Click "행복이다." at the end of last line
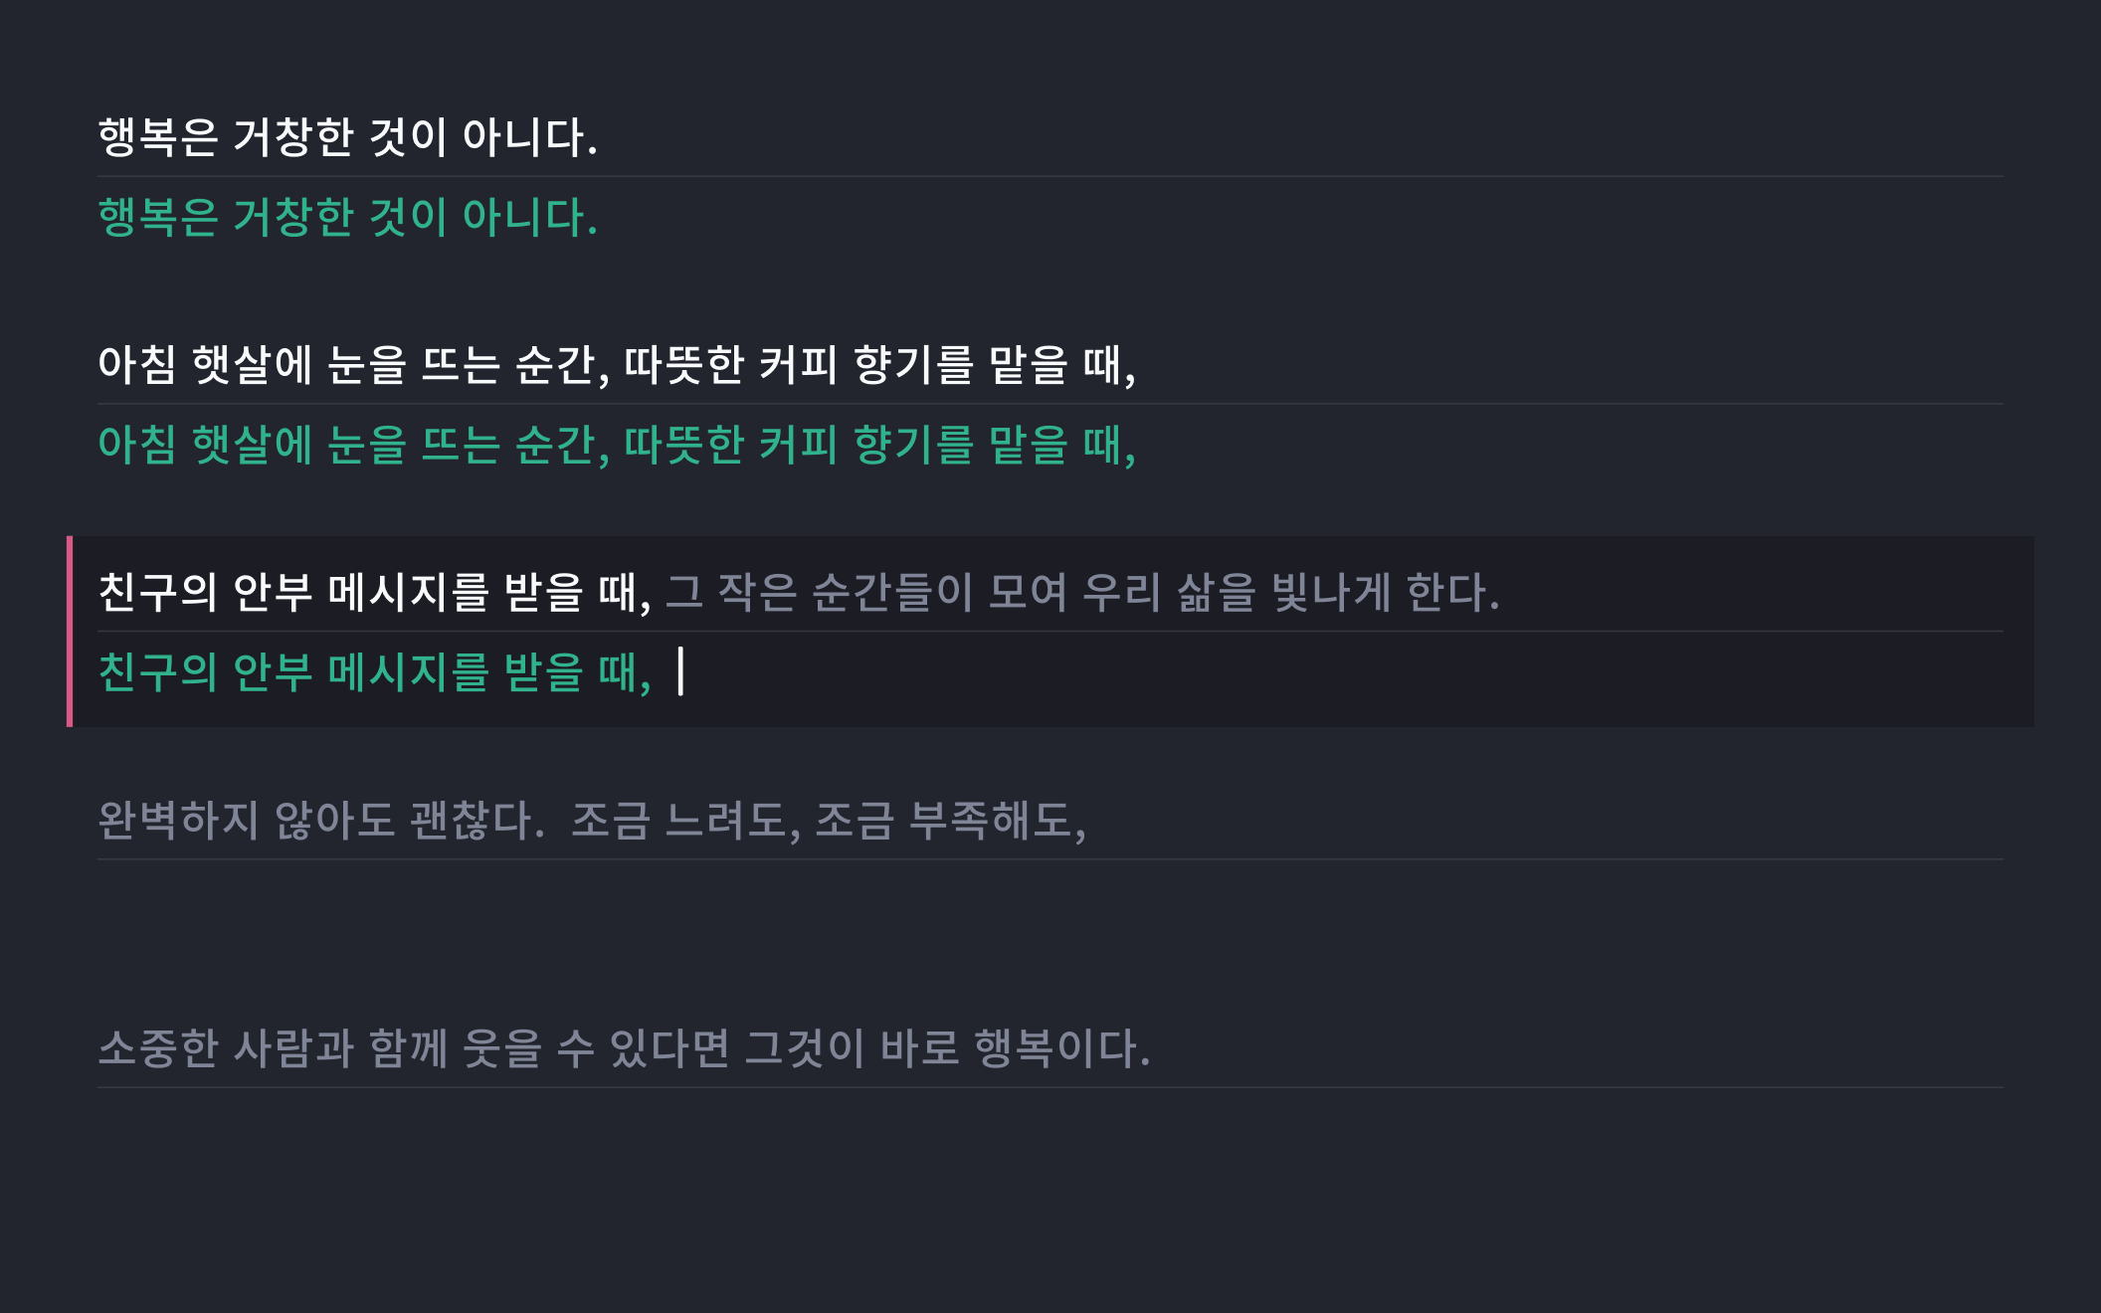Screen dimensions: 2101x1313 (x=1061, y=1048)
